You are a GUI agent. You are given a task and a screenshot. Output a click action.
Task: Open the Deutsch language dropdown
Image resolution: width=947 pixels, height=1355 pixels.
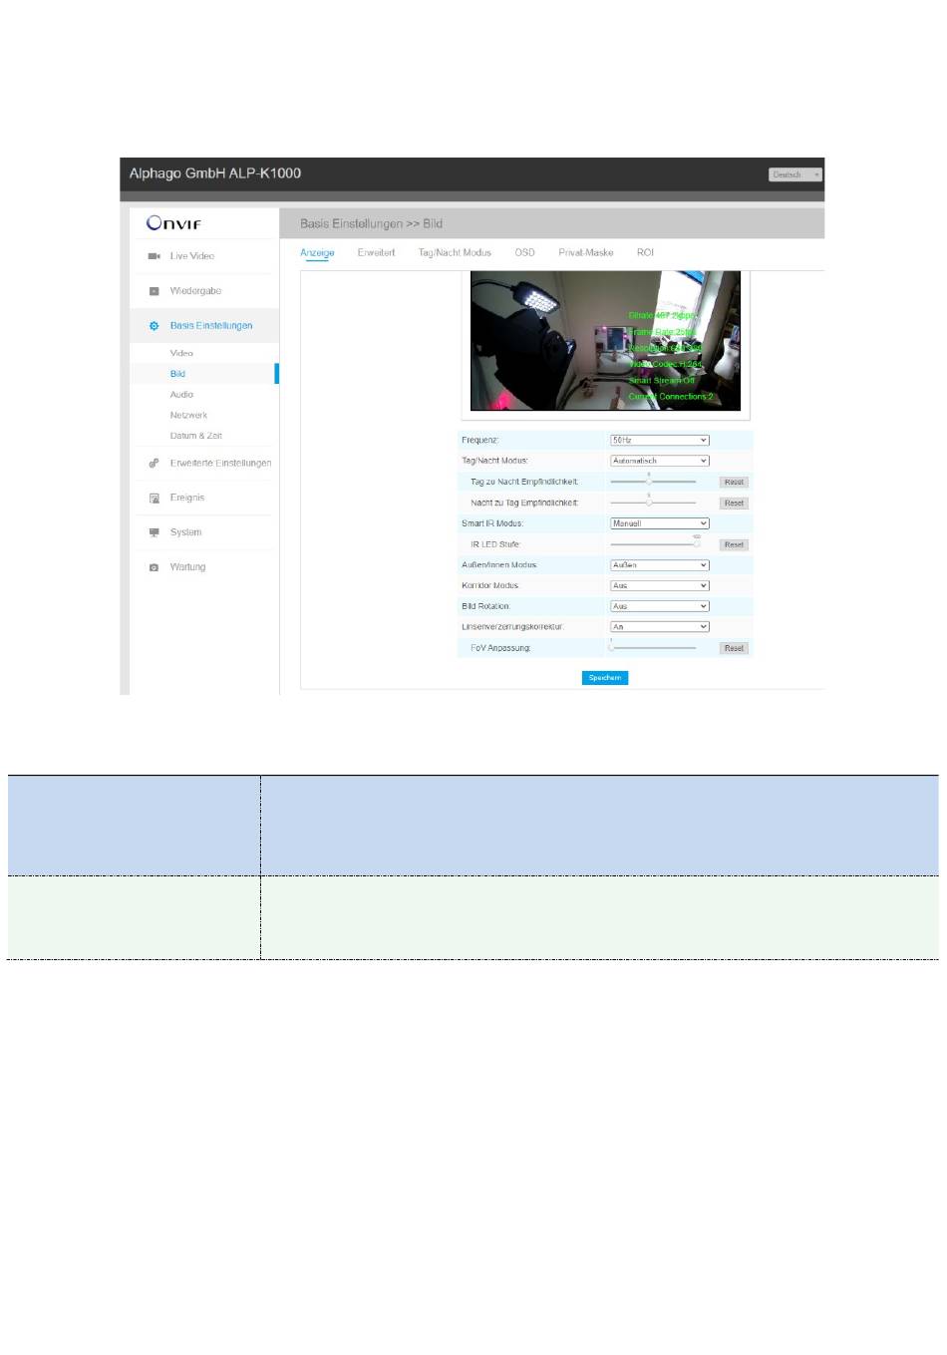point(794,174)
